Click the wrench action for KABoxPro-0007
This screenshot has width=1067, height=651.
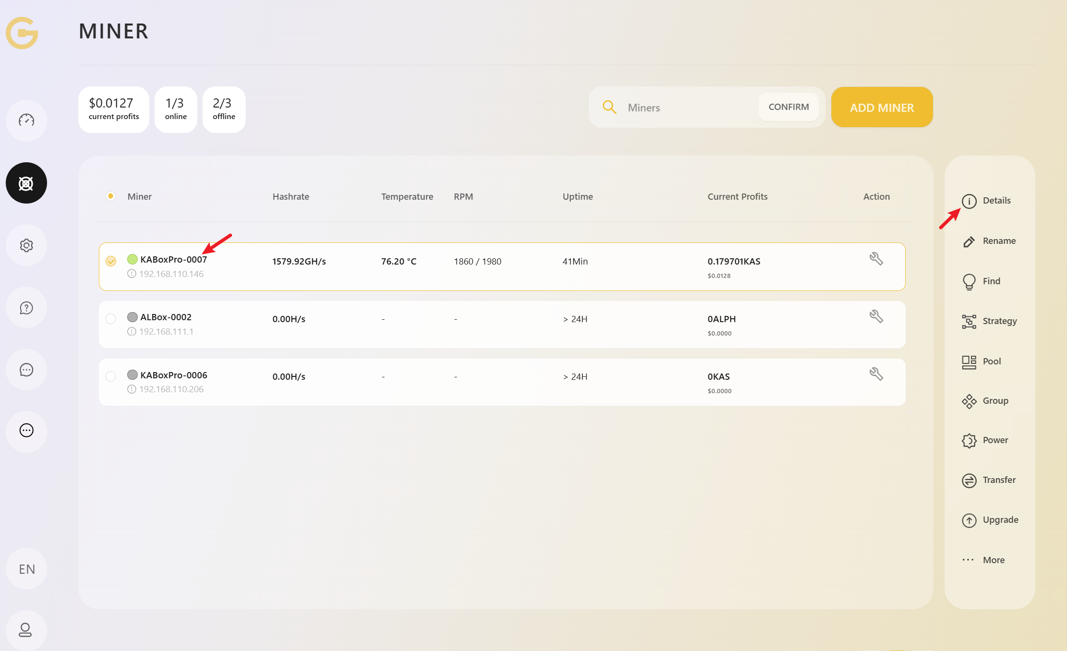[x=876, y=259]
